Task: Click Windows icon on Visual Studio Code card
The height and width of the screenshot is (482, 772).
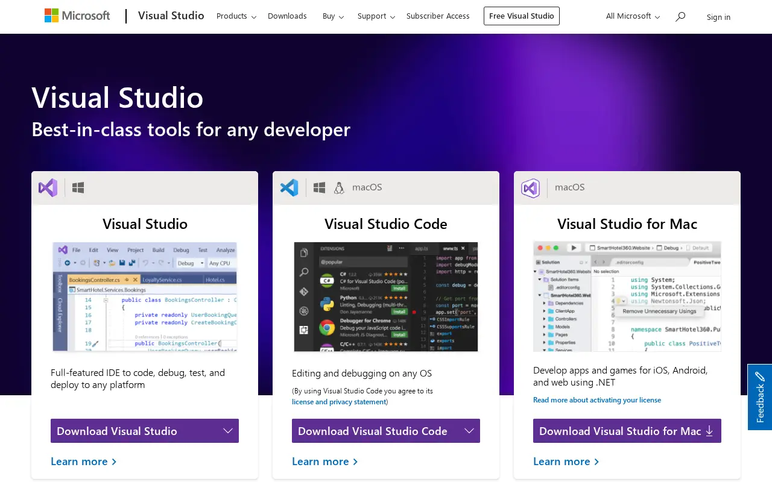Action: pos(320,187)
